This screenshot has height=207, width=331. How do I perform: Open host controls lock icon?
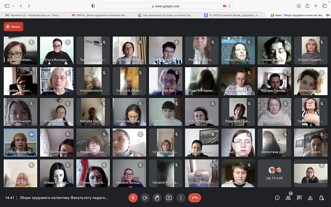pos(321,197)
